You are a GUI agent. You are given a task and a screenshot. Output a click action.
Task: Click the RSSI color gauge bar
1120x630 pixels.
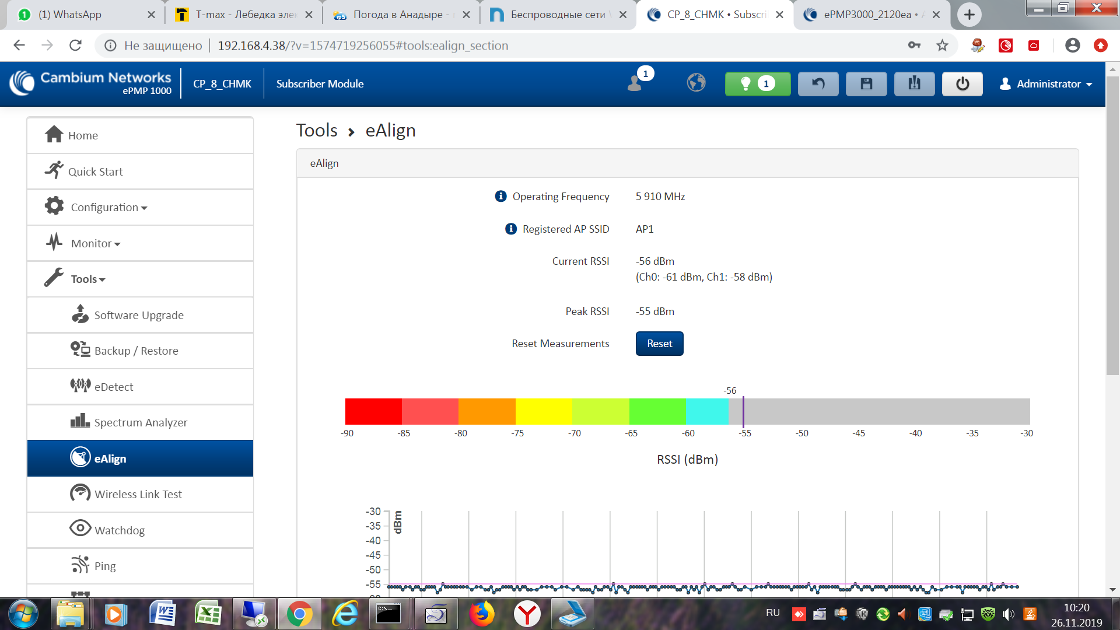coord(687,411)
